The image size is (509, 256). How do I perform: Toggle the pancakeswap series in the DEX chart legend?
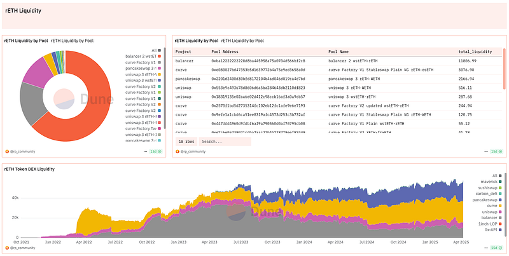click(488, 199)
